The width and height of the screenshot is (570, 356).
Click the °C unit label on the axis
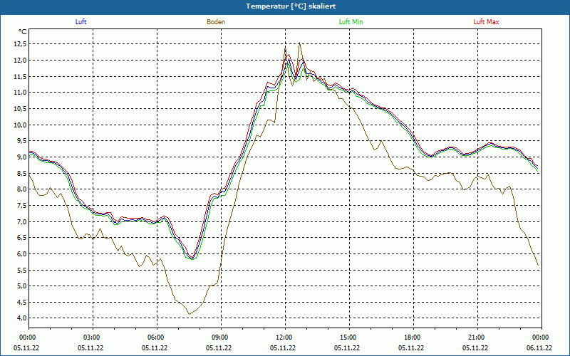click(x=23, y=32)
